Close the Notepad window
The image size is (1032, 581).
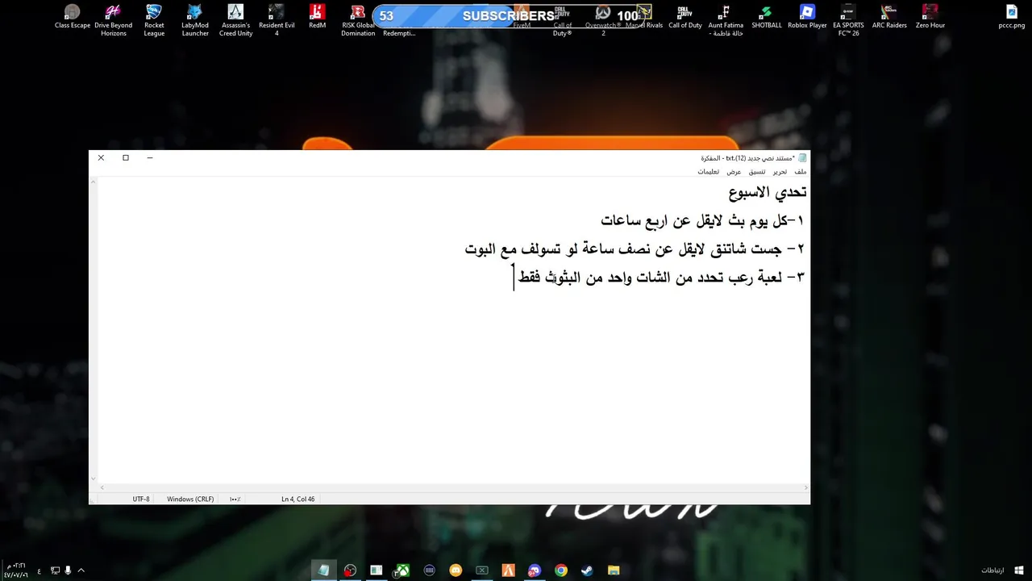(x=101, y=158)
